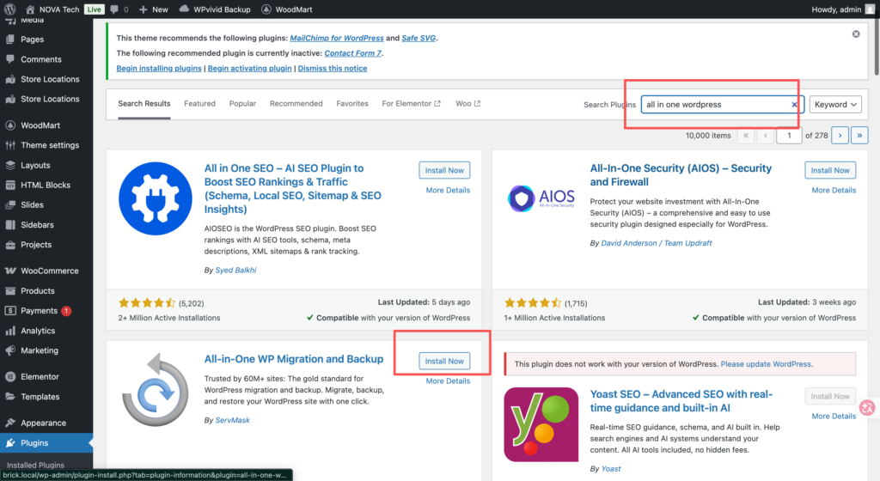Click Begin activating plugin
The image size is (880, 481).
[x=250, y=69]
